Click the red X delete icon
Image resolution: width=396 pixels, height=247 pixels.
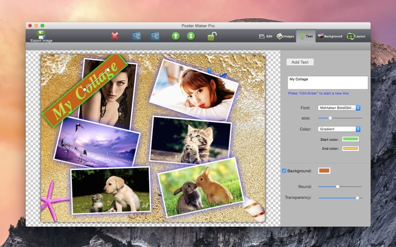115,36
